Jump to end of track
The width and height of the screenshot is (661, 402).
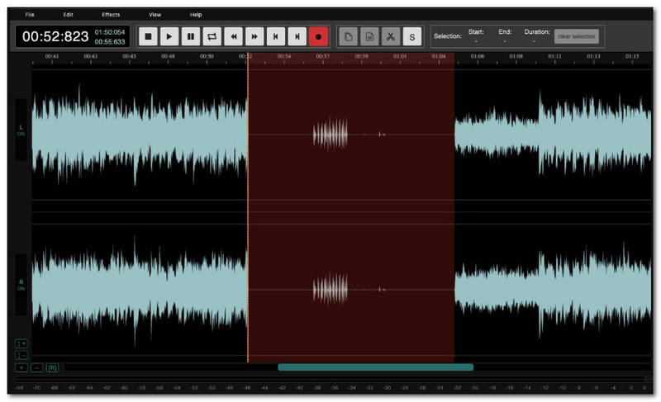click(x=297, y=36)
